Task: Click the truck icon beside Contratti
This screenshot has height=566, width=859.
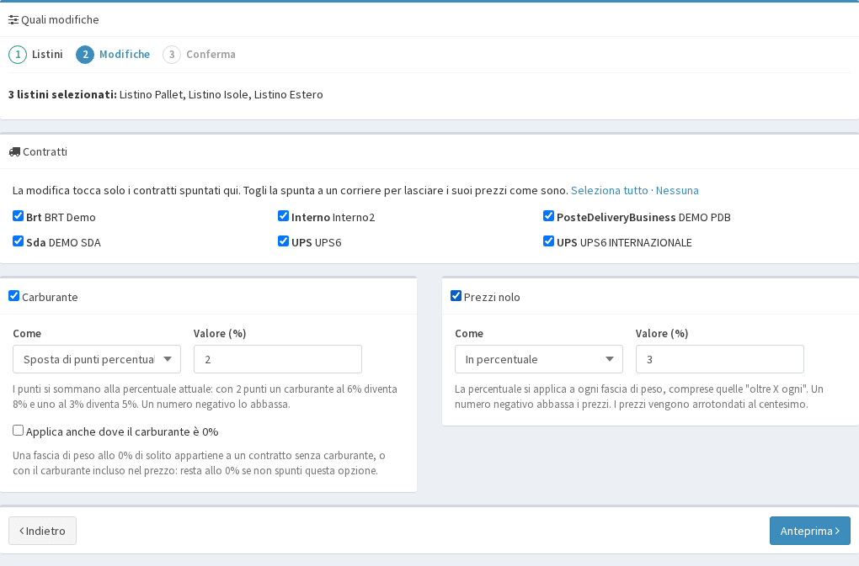Action: coord(14,152)
